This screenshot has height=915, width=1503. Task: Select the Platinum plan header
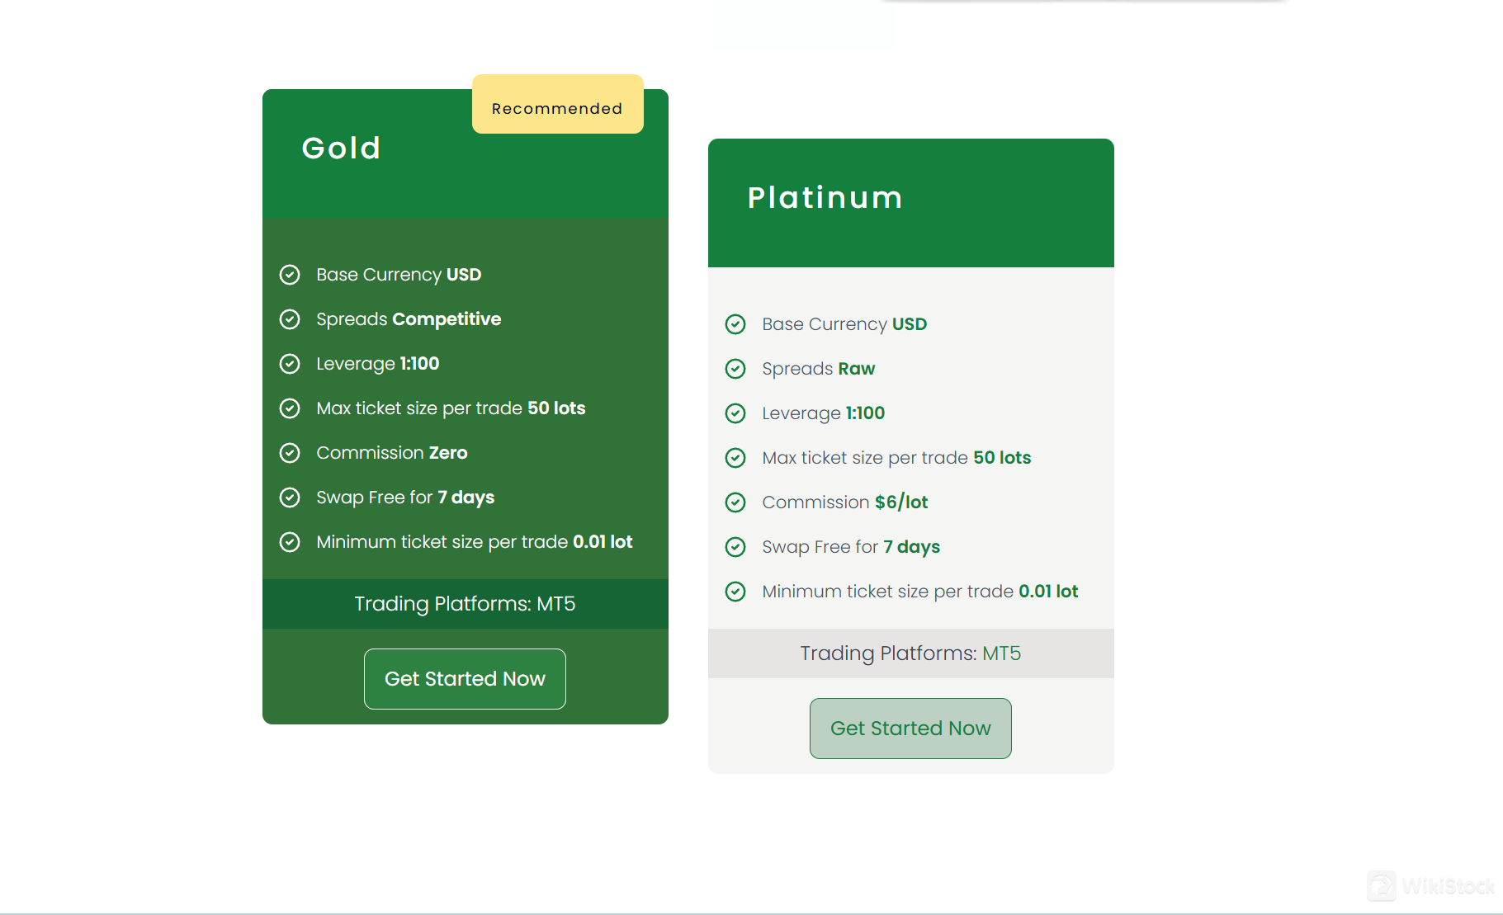pyautogui.click(x=825, y=196)
